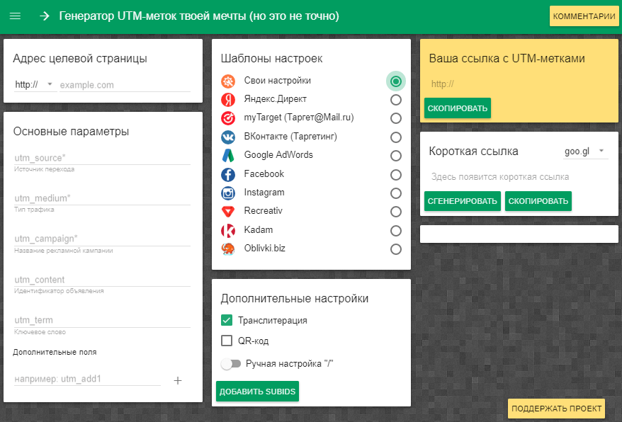Viewport: 622px width, 422px height.
Task: Click the Oblivki.biz label text
Action: pos(264,249)
